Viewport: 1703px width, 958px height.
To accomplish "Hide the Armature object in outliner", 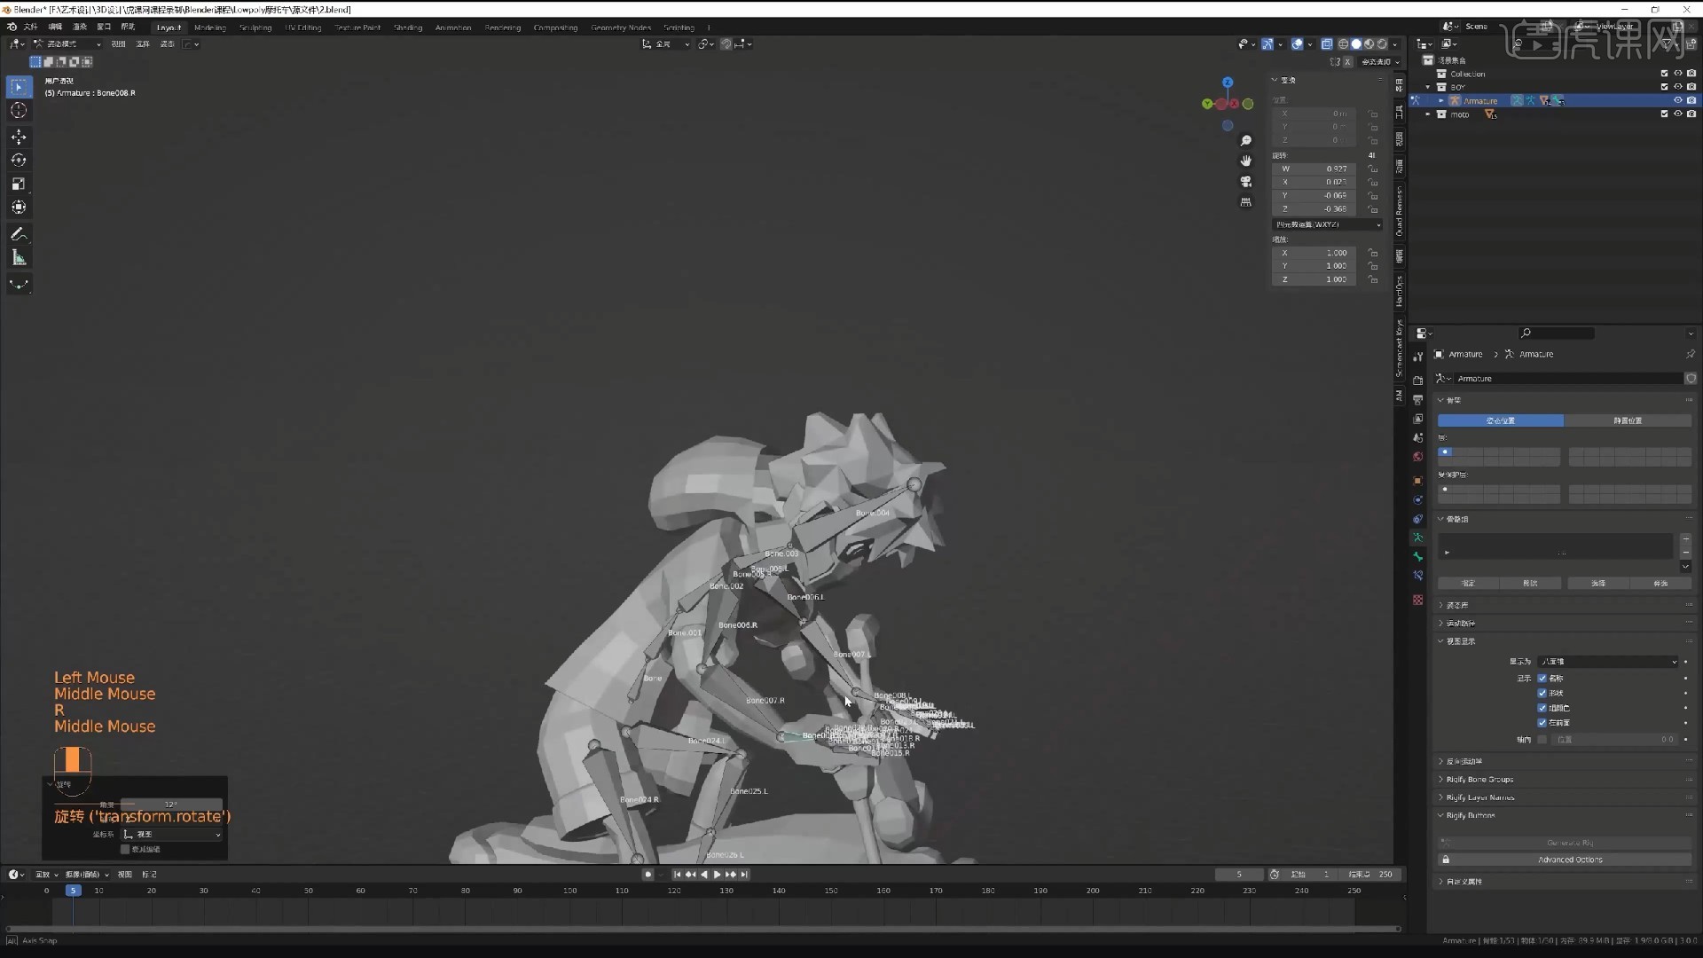I will pyautogui.click(x=1677, y=100).
